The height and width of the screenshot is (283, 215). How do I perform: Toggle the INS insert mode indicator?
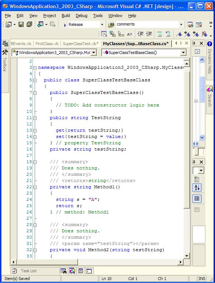(202, 279)
